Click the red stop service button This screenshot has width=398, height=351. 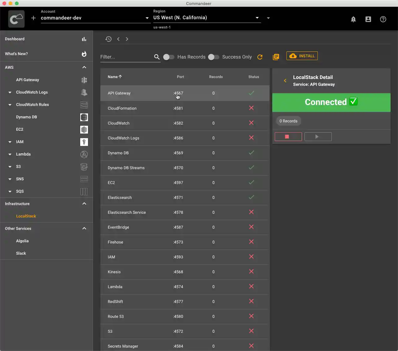click(x=288, y=137)
